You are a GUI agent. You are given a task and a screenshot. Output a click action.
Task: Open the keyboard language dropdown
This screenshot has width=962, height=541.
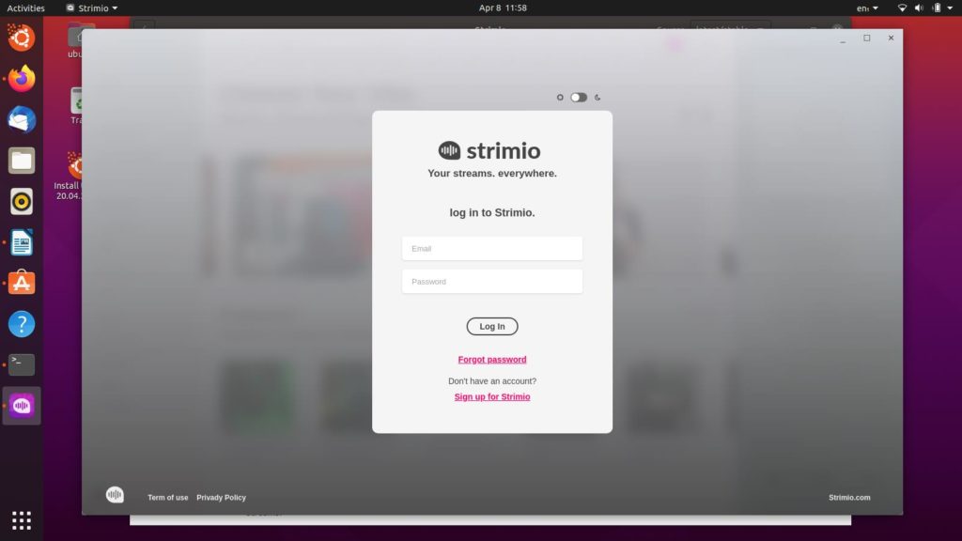pos(867,8)
